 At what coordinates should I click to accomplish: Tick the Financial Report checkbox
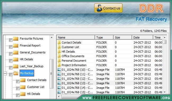(x=11, y=47)
